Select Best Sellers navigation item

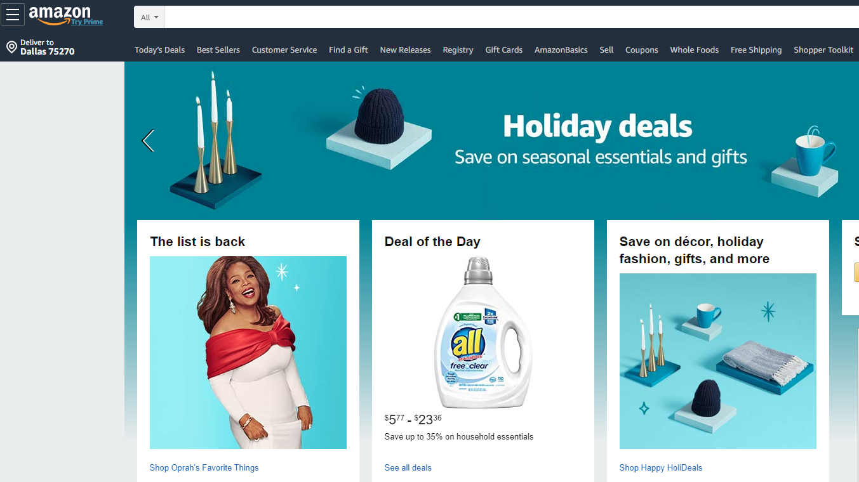218,50
